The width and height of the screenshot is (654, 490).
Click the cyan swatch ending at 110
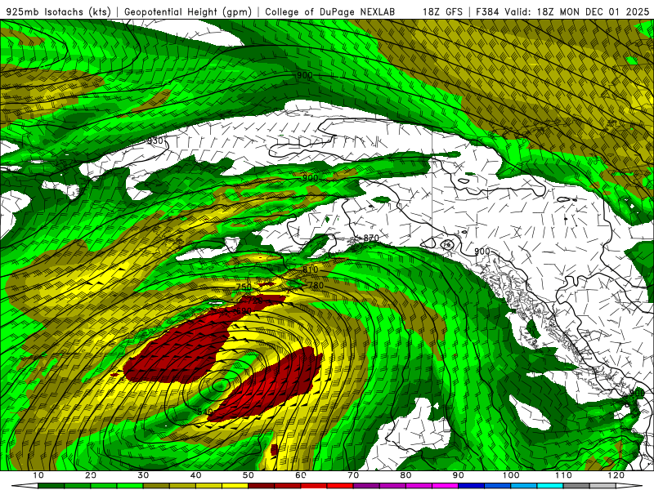550,486
